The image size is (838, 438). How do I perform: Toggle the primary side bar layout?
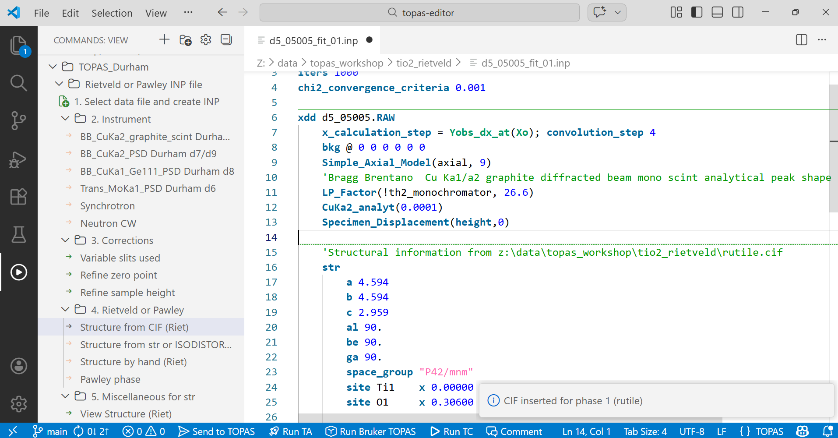tap(697, 12)
